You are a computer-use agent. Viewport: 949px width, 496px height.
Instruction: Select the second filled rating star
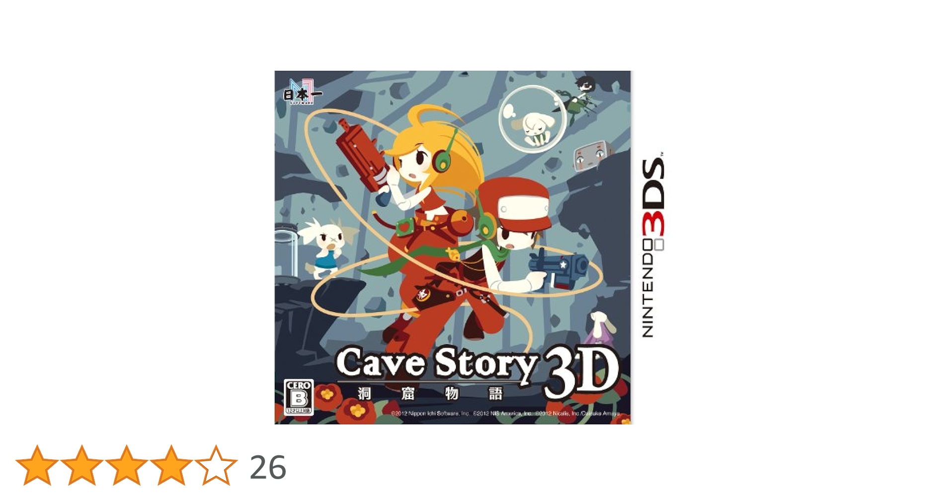[82, 465]
